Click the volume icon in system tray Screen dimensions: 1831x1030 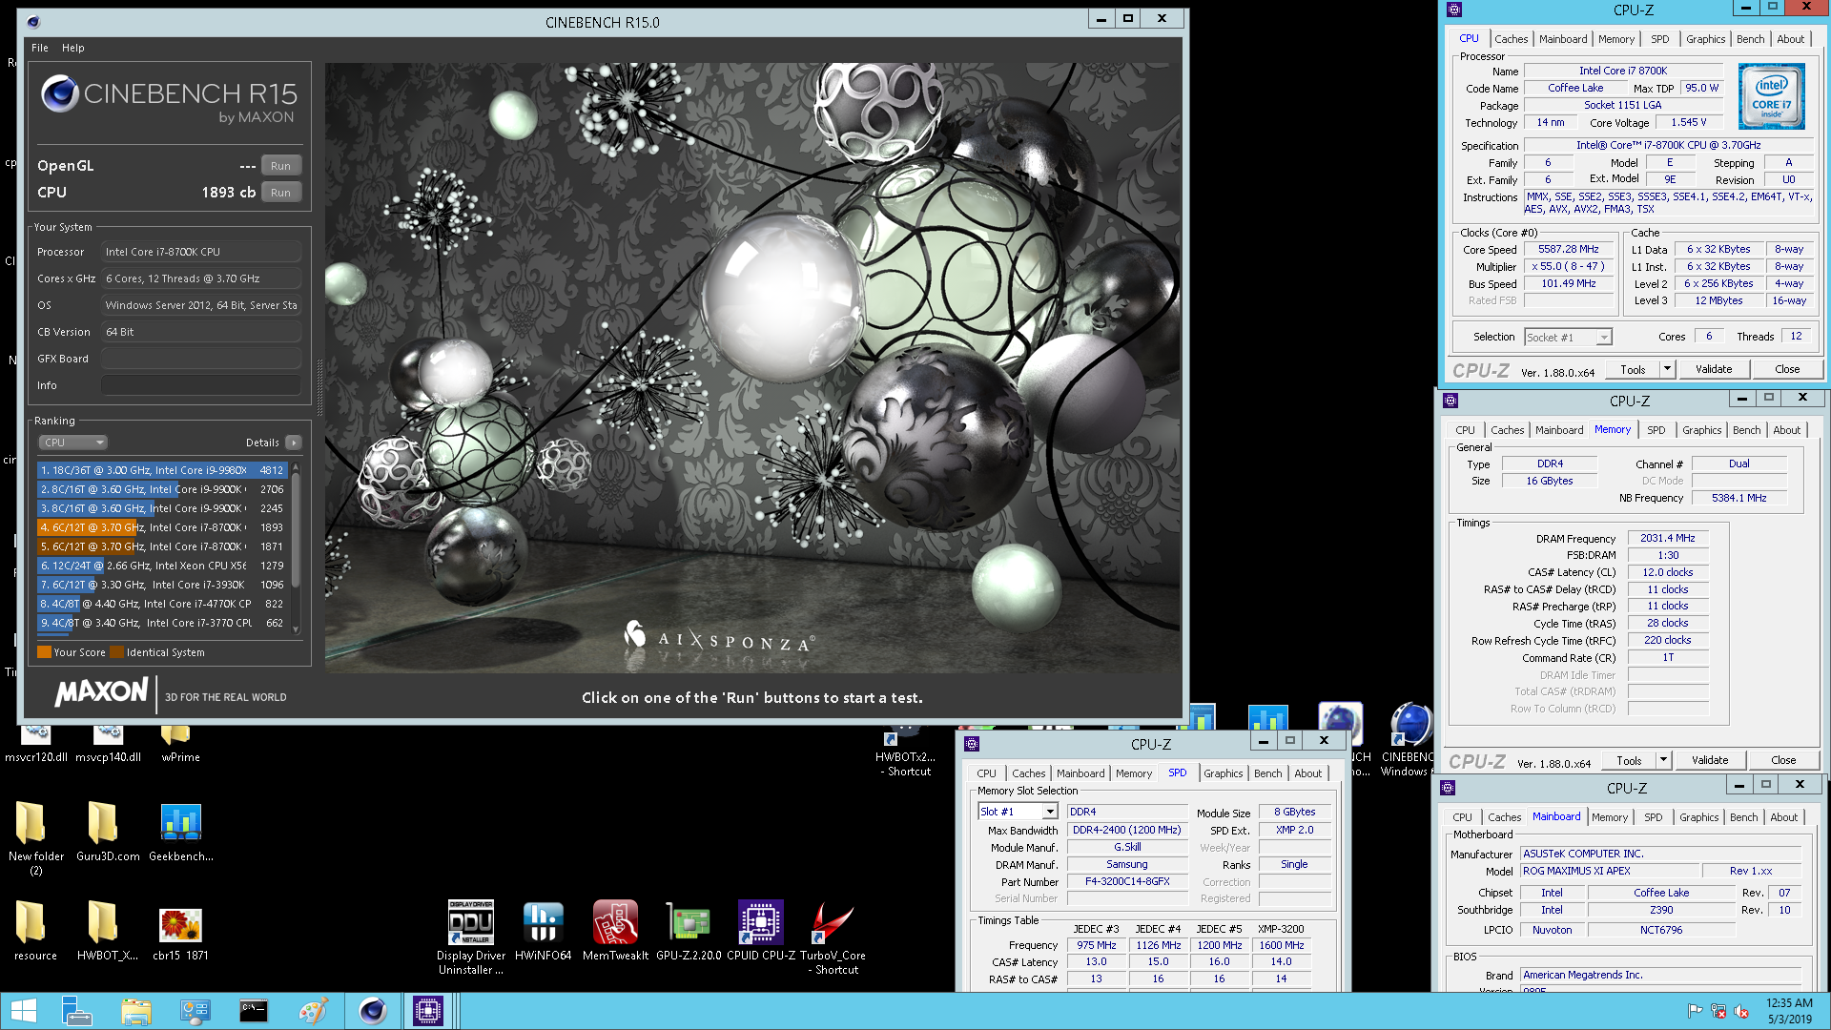(1741, 1011)
